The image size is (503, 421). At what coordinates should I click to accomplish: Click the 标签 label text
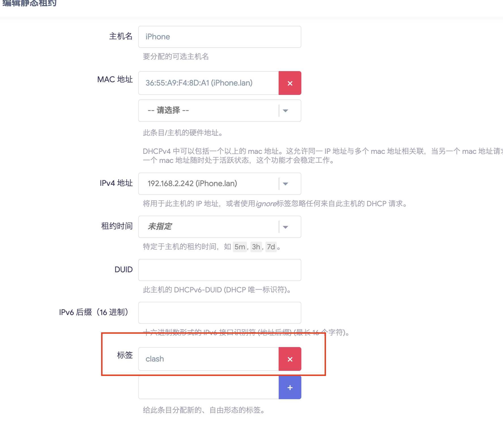tap(125, 355)
